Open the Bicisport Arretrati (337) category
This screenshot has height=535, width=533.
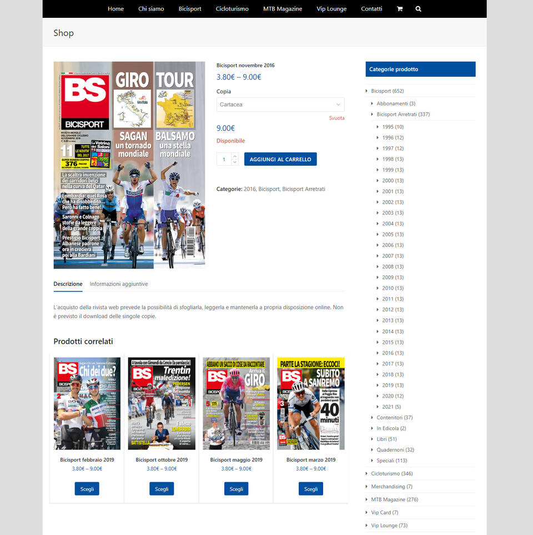(x=403, y=115)
